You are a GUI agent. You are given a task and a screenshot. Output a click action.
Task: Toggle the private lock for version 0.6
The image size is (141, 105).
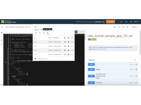(x=36, y=33)
